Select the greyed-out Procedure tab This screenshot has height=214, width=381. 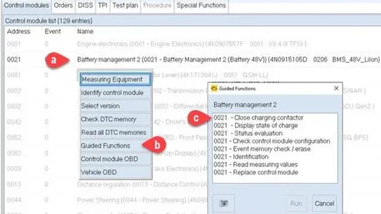(157, 5)
